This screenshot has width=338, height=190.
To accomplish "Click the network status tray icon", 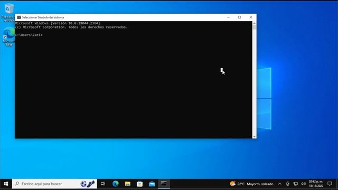I will pyautogui.click(x=296, y=184).
